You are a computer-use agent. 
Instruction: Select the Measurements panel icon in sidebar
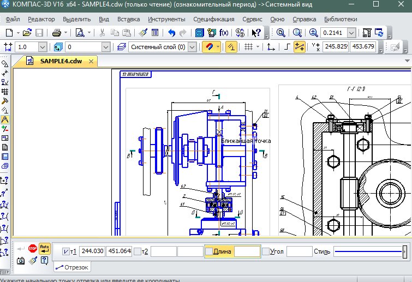coord(5,120)
